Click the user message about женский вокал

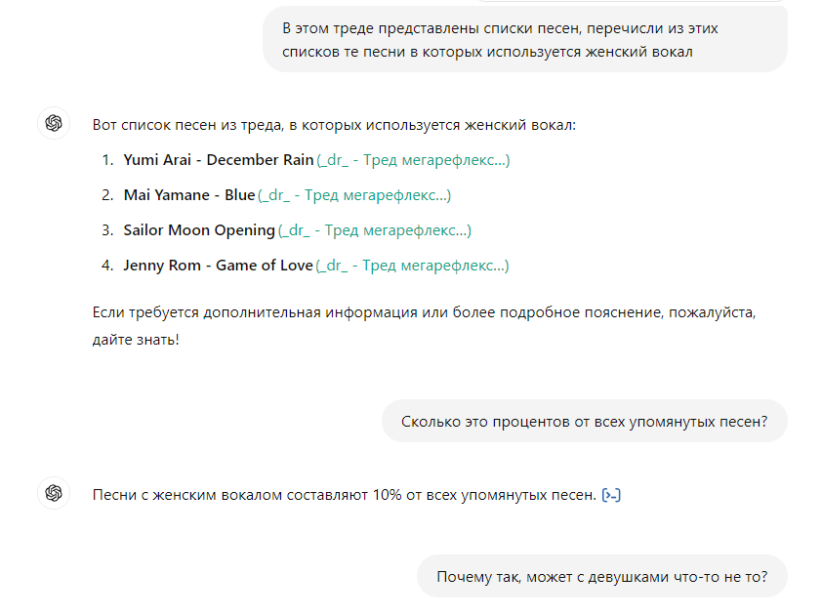tap(524, 40)
